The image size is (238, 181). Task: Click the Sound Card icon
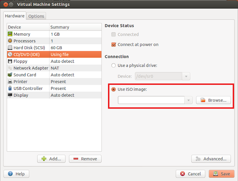10,75
